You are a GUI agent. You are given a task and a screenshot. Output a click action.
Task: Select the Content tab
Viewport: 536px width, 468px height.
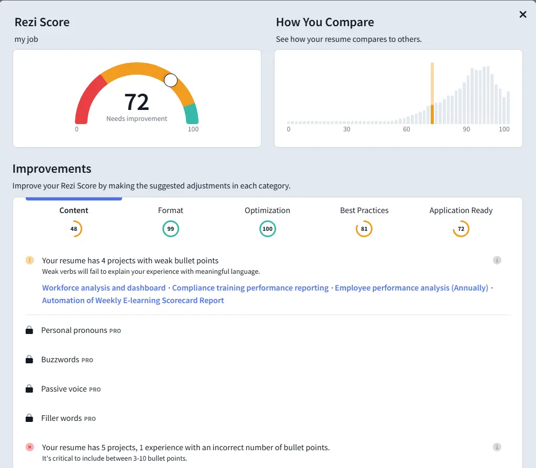tap(74, 210)
